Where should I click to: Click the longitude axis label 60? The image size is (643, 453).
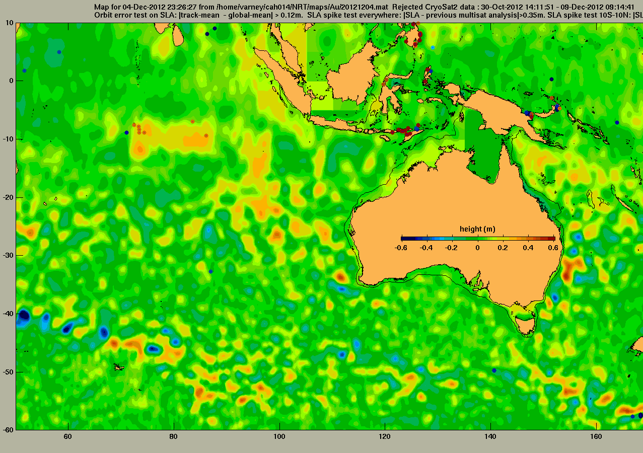pos(67,437)
